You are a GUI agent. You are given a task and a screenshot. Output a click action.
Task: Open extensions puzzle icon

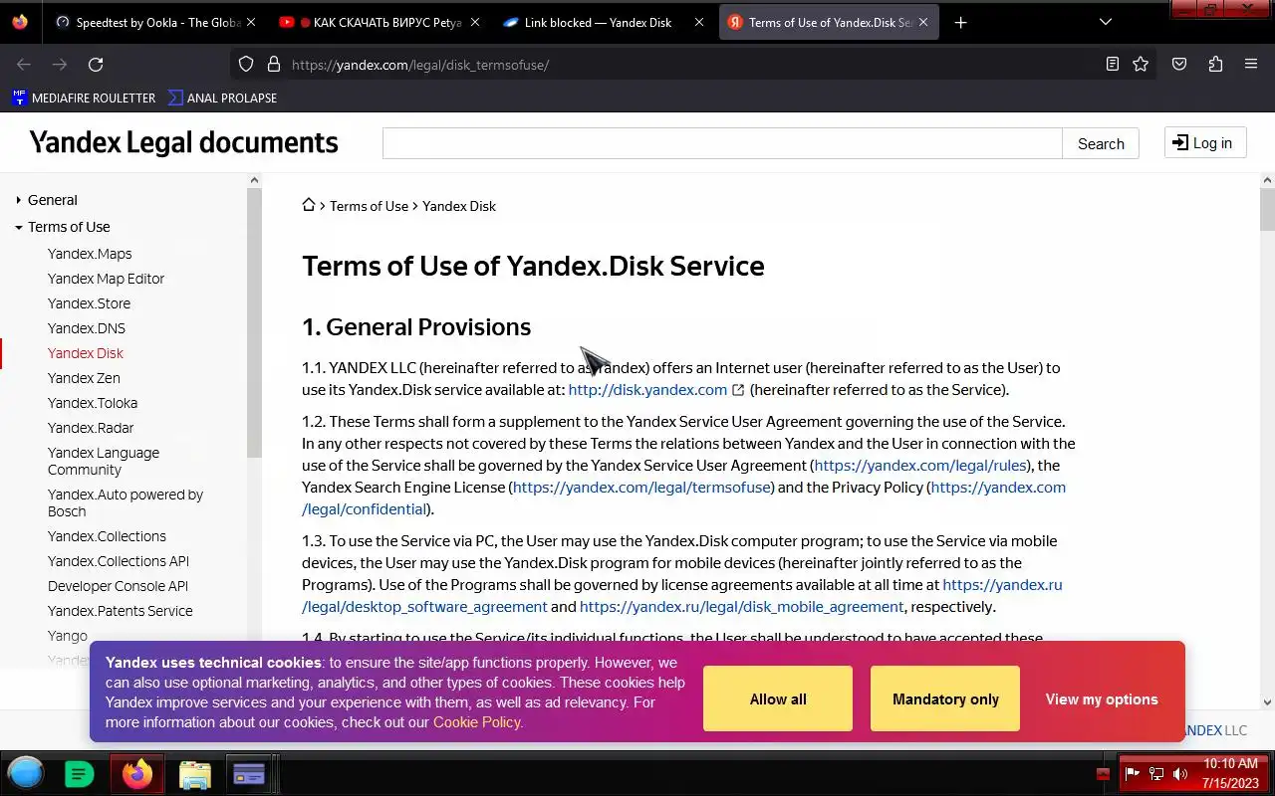coord(1215,65)
